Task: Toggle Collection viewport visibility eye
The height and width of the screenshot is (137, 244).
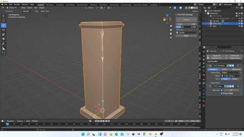Action: click(239, 14)
